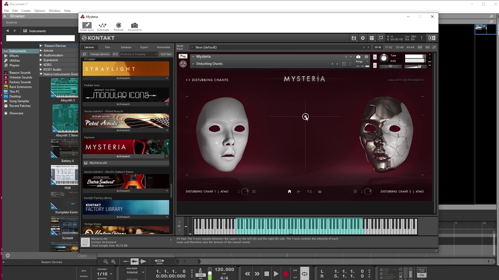Expand the Arturia folder
Viewport: 499px width, 280px height.
[x=41, y=51]
